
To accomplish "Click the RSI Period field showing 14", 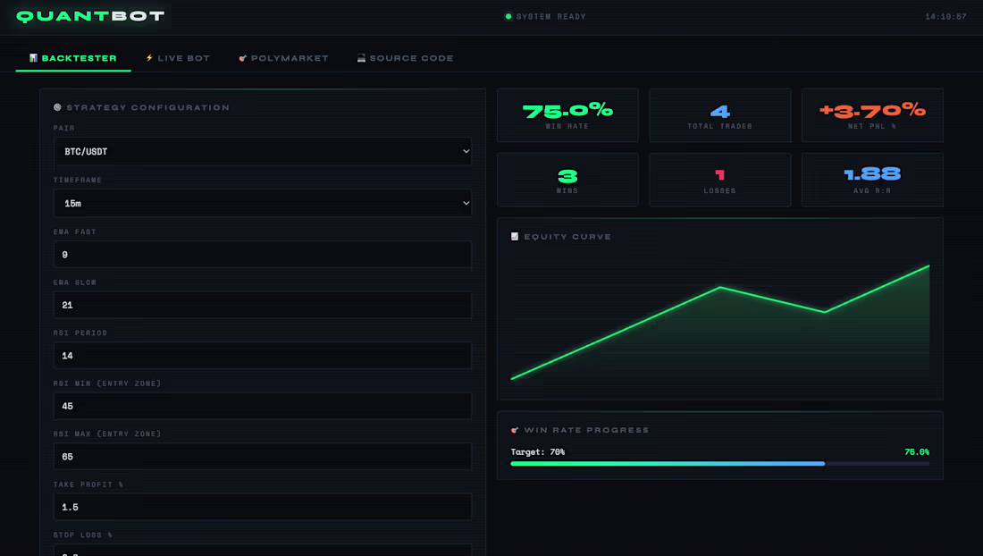I will (x=263, y=356).
